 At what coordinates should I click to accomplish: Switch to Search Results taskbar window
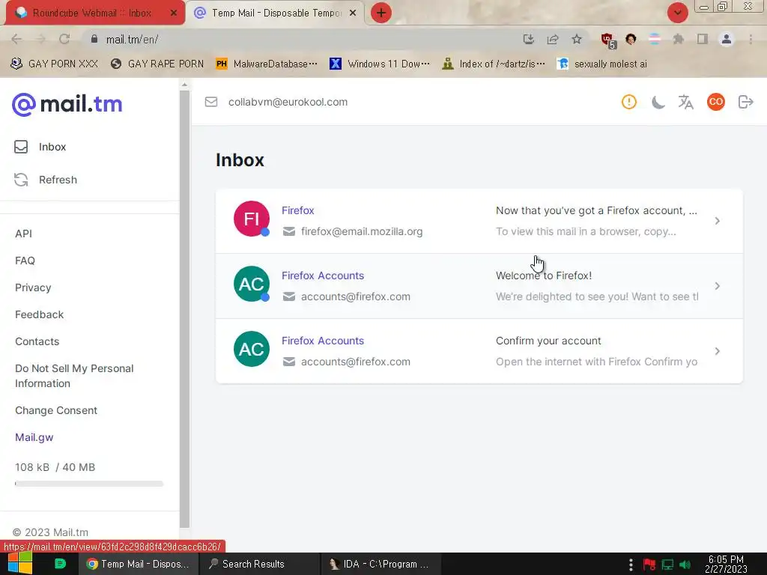[259, 564]
